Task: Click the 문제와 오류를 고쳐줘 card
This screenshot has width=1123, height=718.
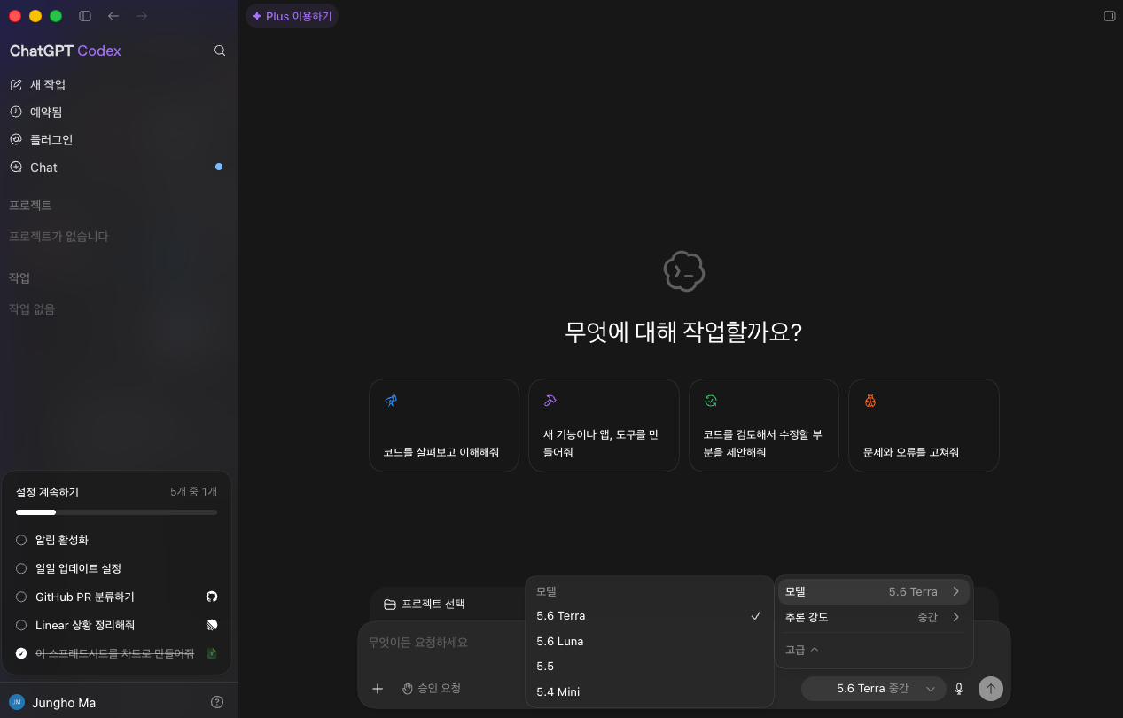Action: coord(924,425)
